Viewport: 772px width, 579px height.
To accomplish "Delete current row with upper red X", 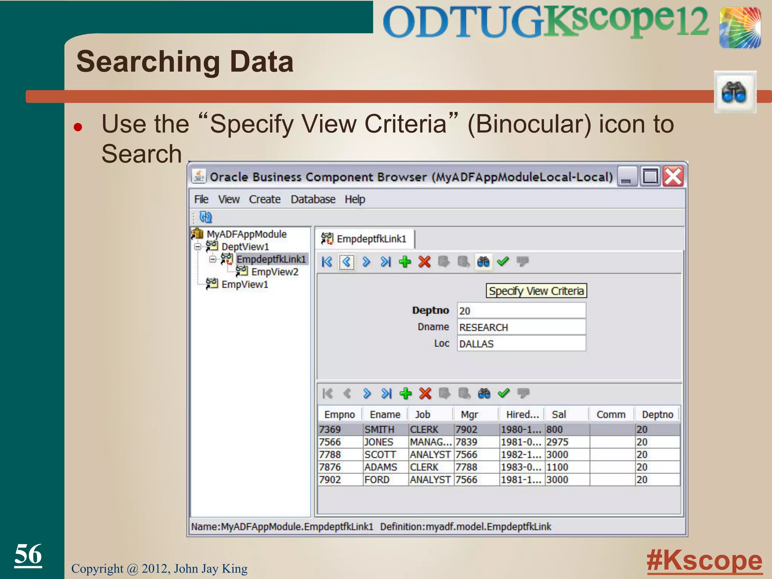I will click(424, 262).
